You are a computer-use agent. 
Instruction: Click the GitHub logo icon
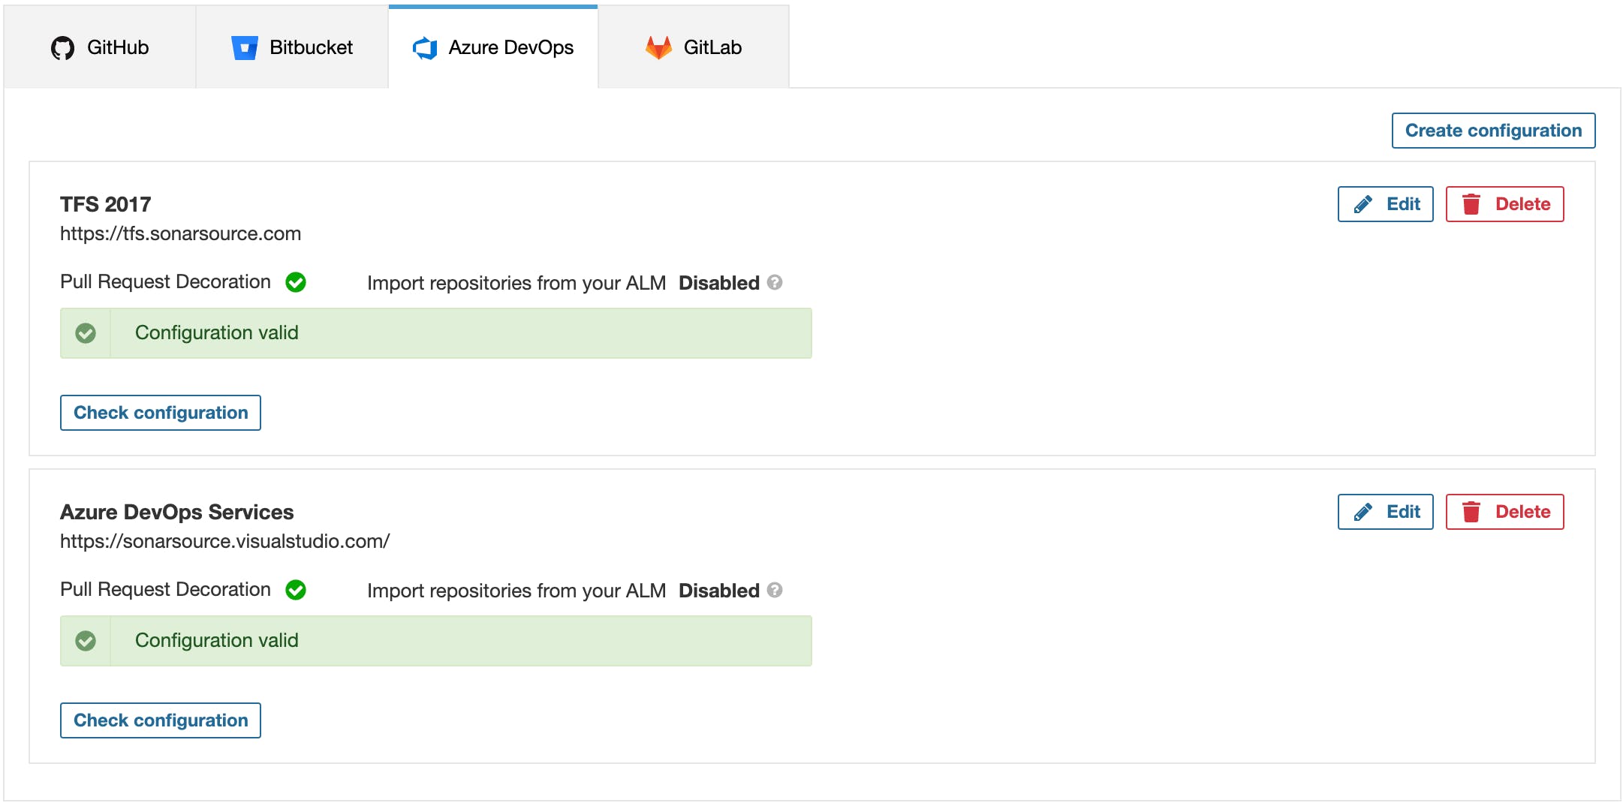(x=65, y=47)
